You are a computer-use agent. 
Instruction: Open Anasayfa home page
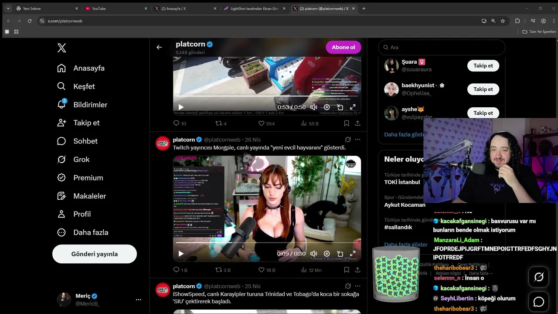[x=81, y=68]
